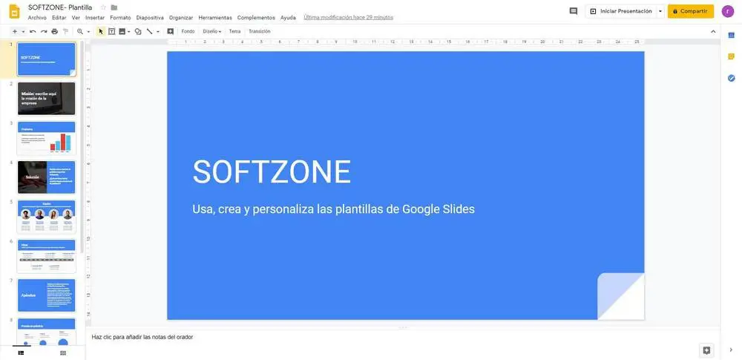The width and height of the screenshot is (742, 360).
Task: Click Iniciar Presentación button
Action: pyautogui.click(x=621, y=11)
